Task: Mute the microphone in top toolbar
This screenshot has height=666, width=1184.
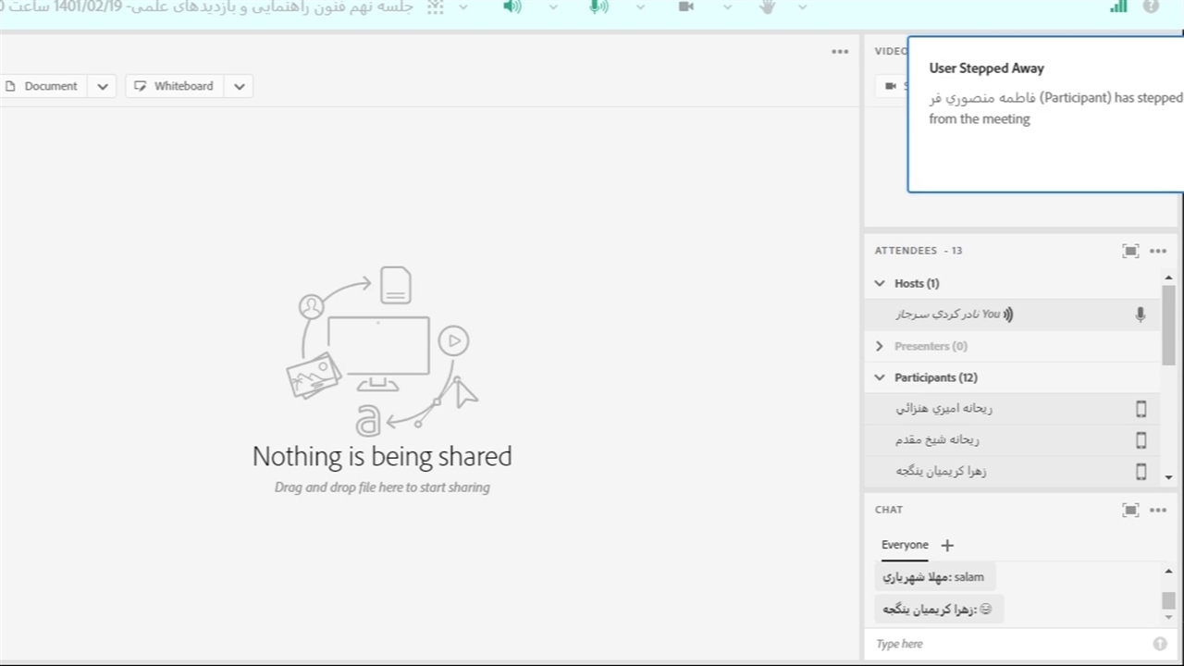Action: click(598, 7)
